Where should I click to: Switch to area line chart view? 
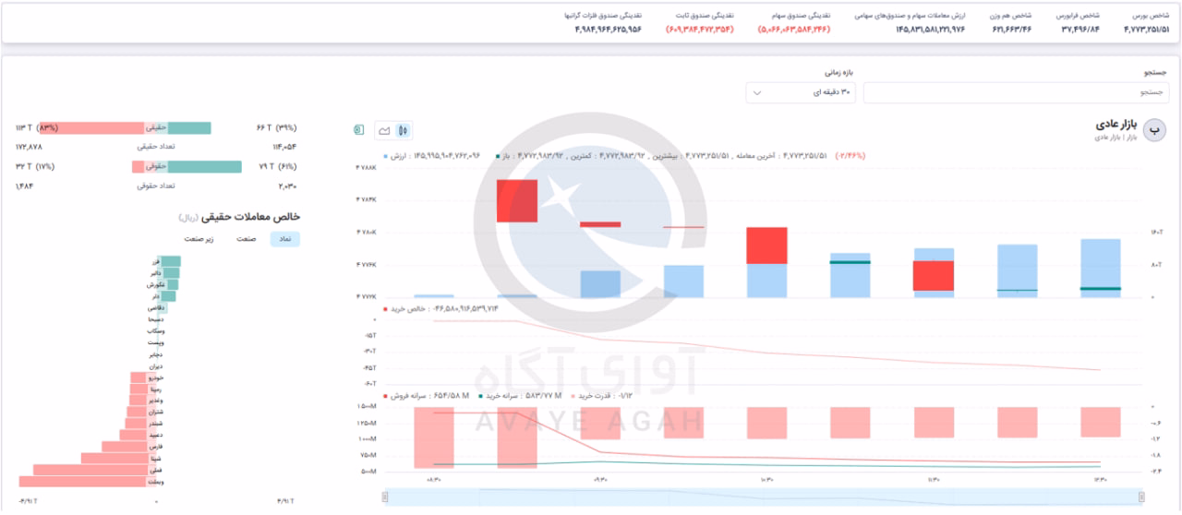click(384, 130)
